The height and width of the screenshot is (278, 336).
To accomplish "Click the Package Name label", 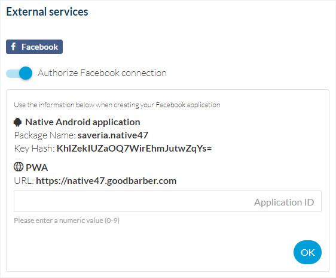I will (x=45, y=135).
